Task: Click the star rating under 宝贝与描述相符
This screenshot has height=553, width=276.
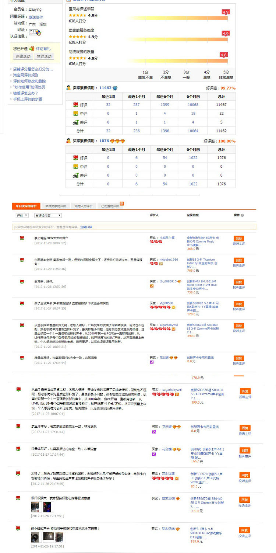Action: 78,15
